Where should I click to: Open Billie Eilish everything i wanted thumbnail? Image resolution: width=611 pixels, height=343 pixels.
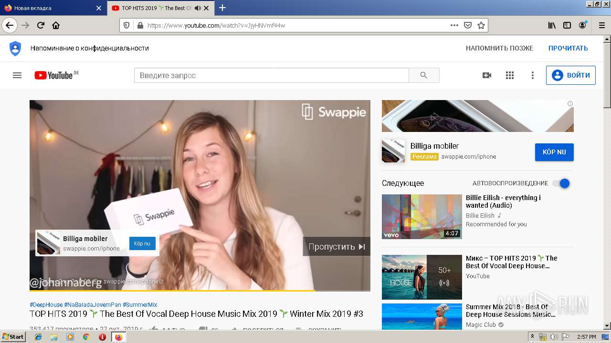pos(422,217)
